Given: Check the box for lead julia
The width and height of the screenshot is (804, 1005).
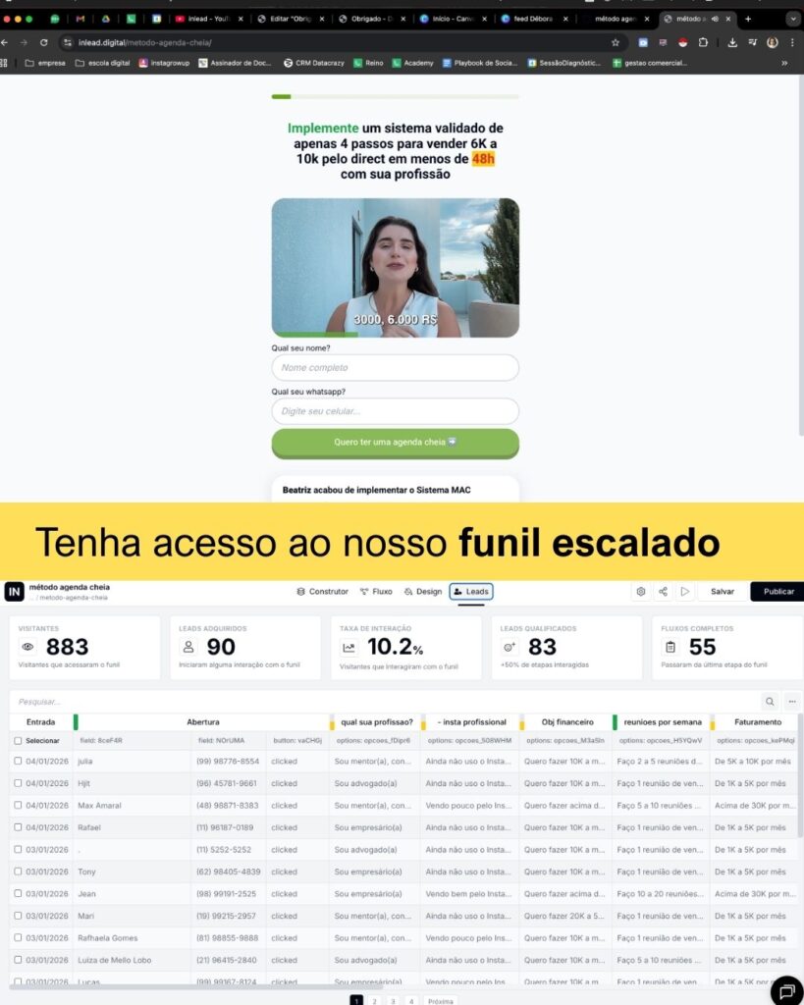Looking at the screenshot, I should (x=18, y=761).
